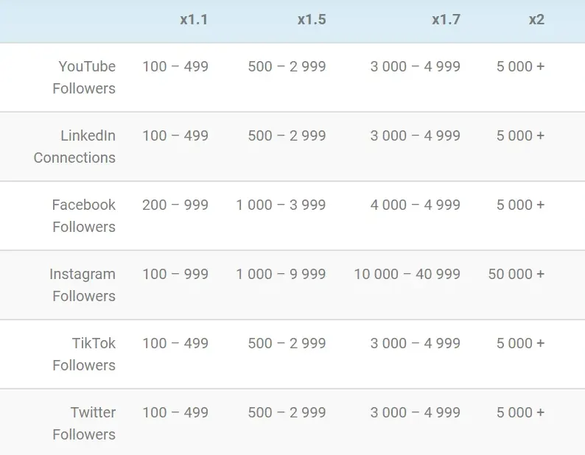The width and height of the screenshot is (585, 455).
Task: Click YouTube's 5 000 + cell
Action: [520, 67]
